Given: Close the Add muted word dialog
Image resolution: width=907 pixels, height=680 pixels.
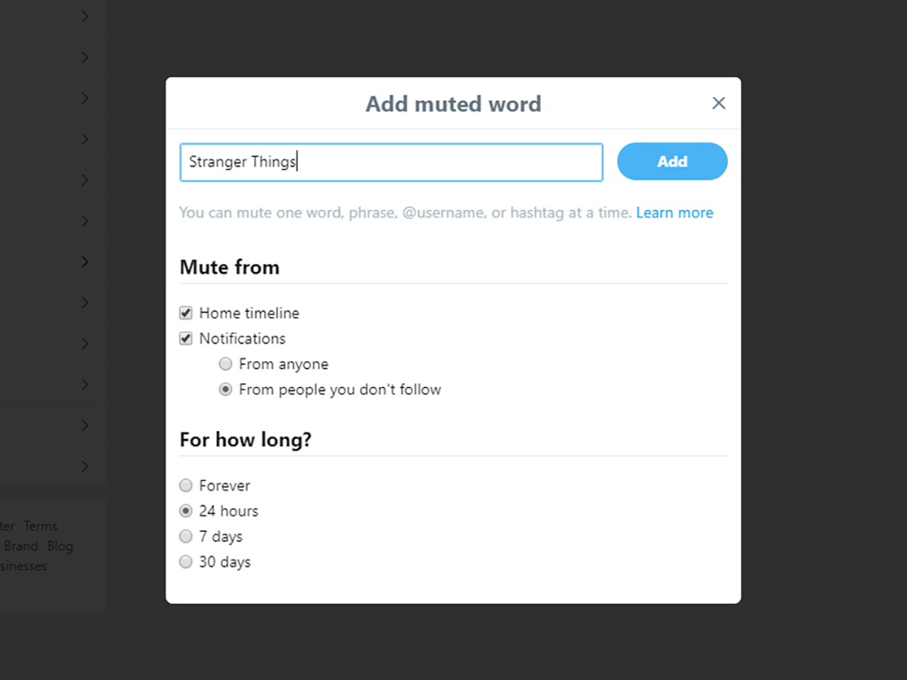Looking at the screenshot, I should (x=718, y=104).
